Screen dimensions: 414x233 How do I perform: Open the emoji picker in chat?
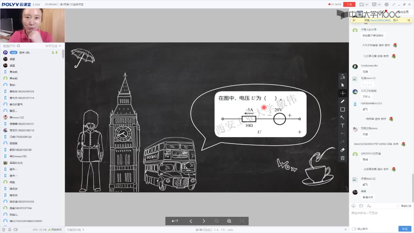354,206
